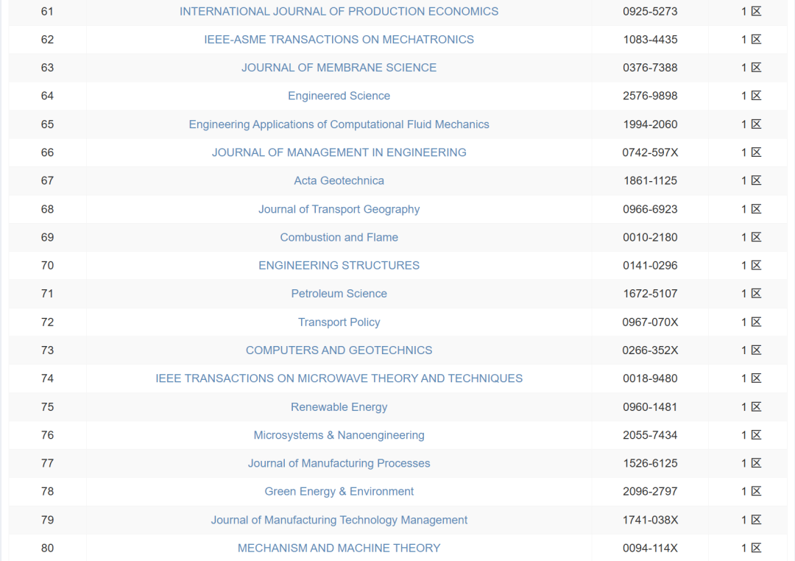Select ISSN 0960-1481 cell
The image size is (795, 561).
tap(650, 407)
